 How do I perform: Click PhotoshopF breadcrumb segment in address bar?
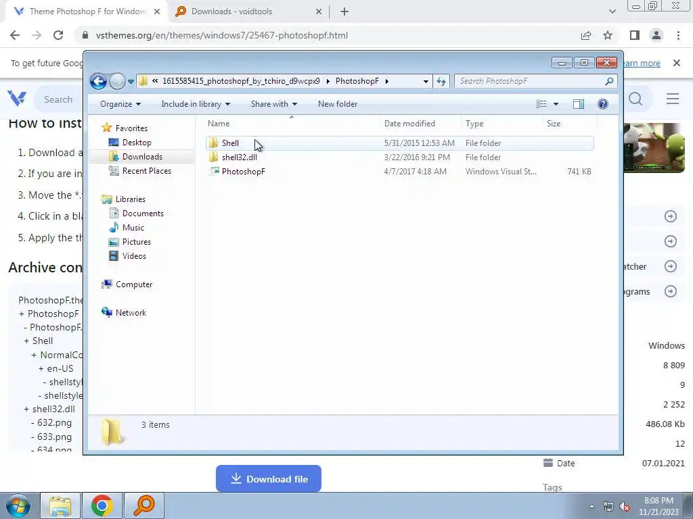click(357, 81)
